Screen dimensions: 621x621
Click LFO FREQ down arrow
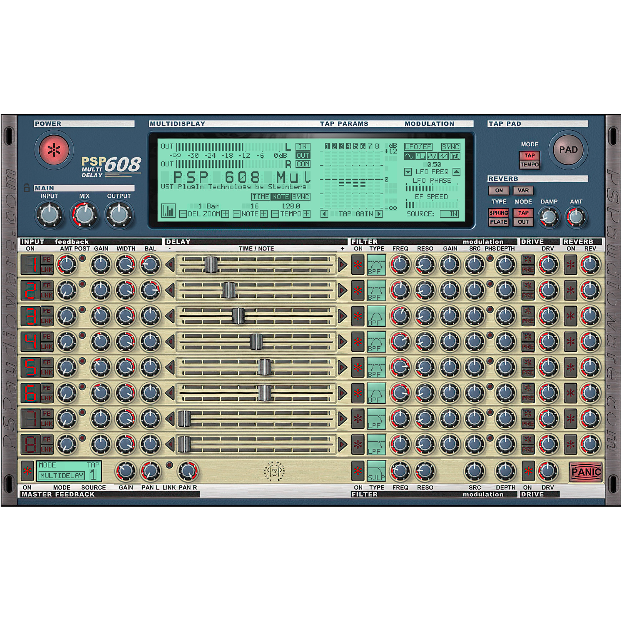tap(408, 172)
